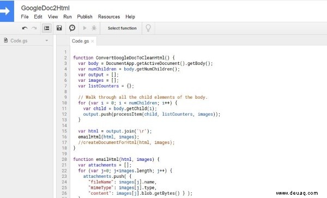327x198 pixels.
Task: Rename the project title GoogleDoc2Html
Action: pyautogui.click(x=45, y=8)
